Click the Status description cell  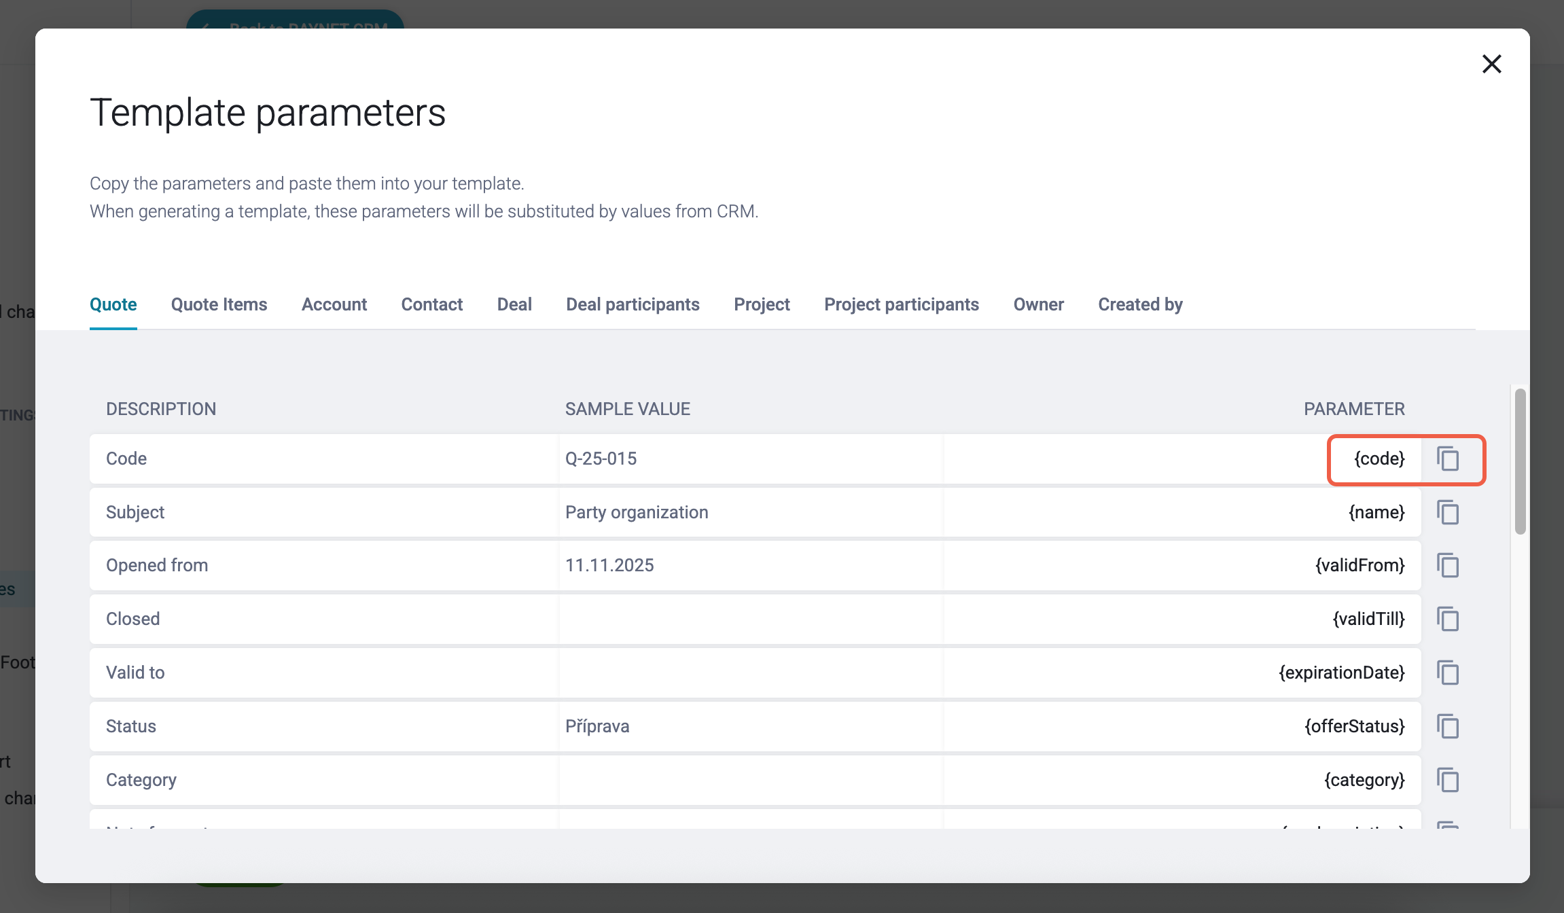pyautogui.click(x=324, y=726)
